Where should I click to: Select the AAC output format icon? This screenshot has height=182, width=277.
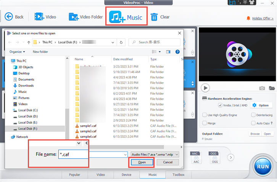[196, 157]
